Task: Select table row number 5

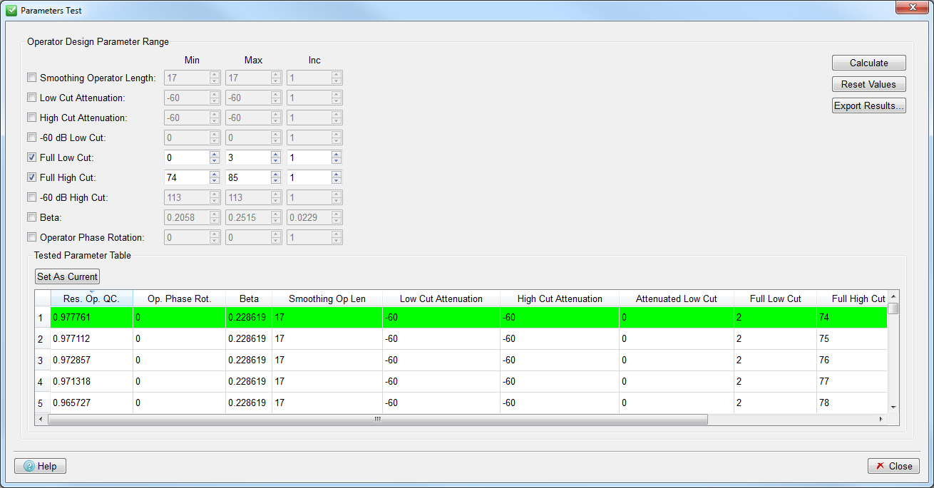Action: click(43, 403)
